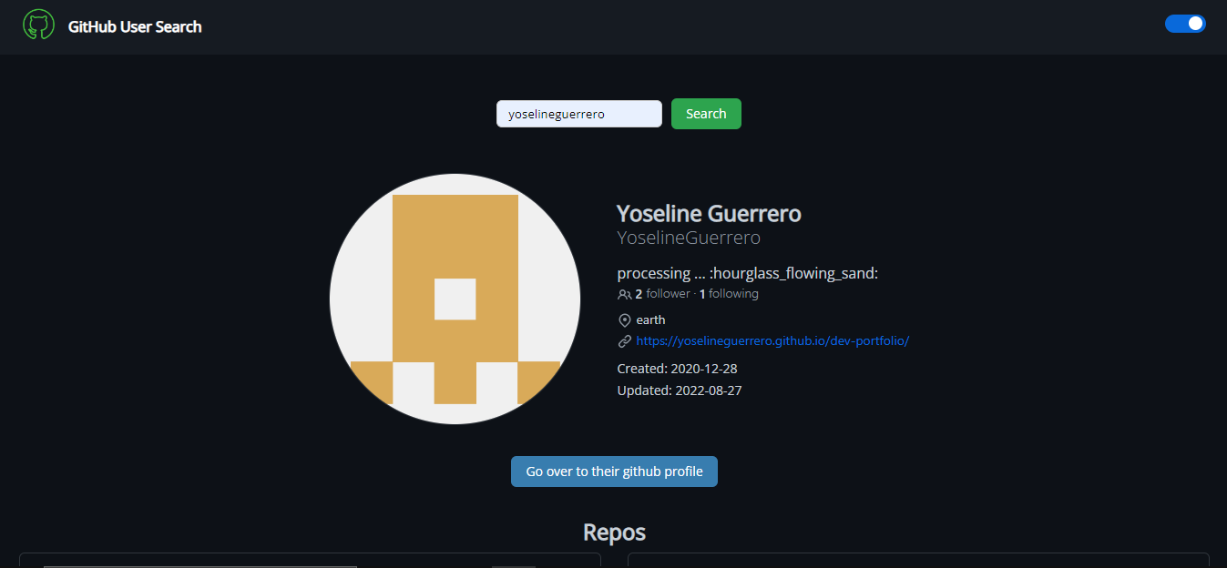Click the '2 follower' count

tap(662, 294)
